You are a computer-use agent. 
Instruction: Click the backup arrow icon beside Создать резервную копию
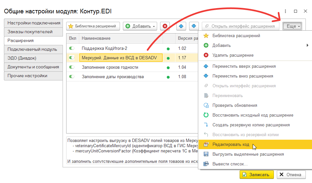point(206,125)
